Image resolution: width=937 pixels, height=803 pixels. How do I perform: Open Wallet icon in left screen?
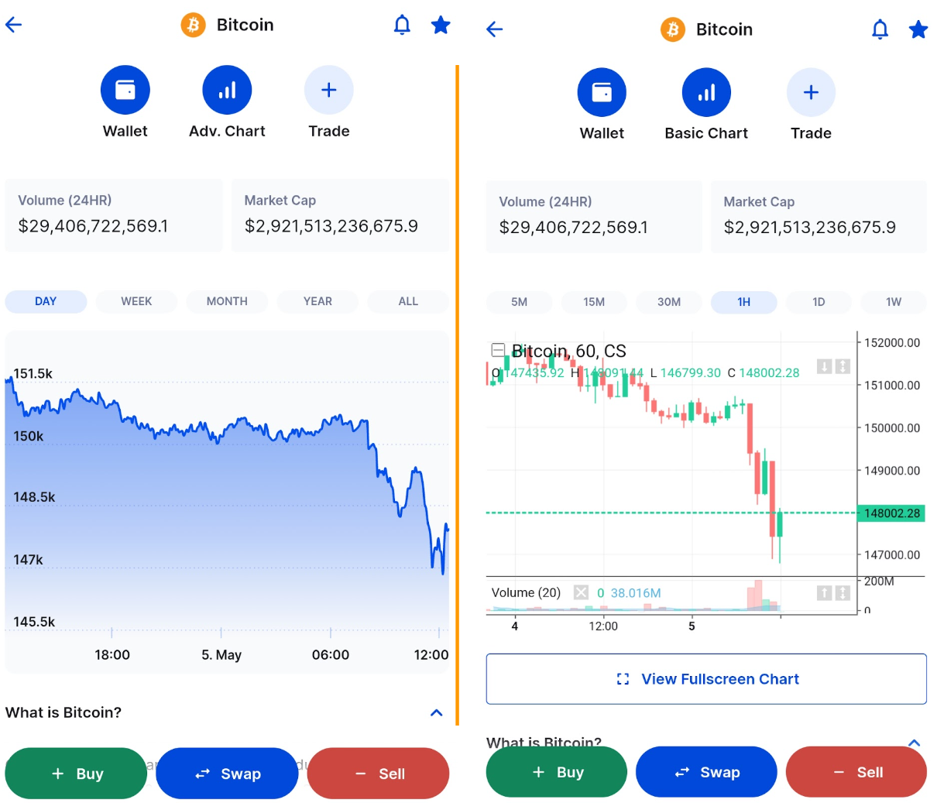click(x=125, y=90)
